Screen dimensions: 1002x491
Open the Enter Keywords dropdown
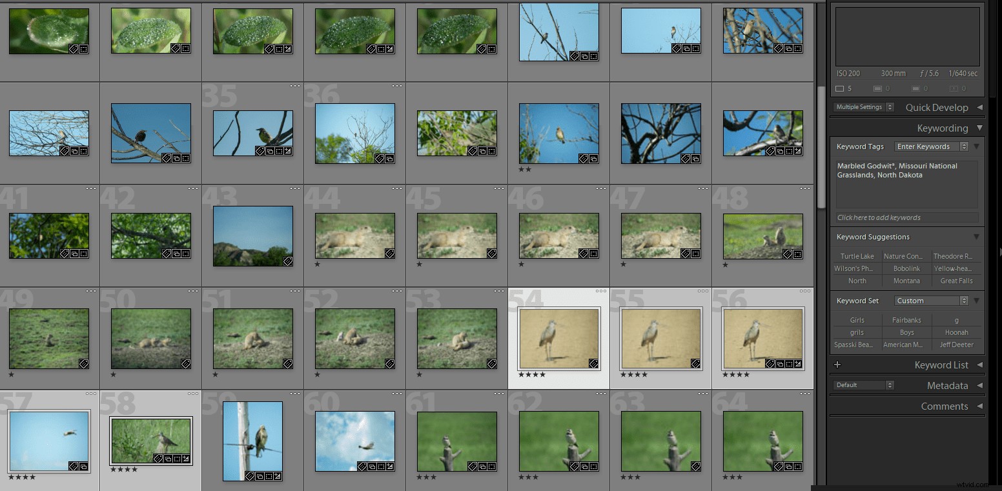(x=930, y=146)
